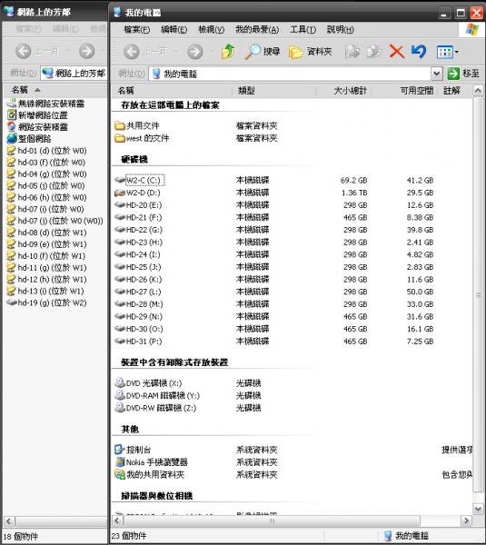Viewport: 486px width, 545px height.
Task: Select drive HD-22 (G:)
Action: (x=138, y=230)
